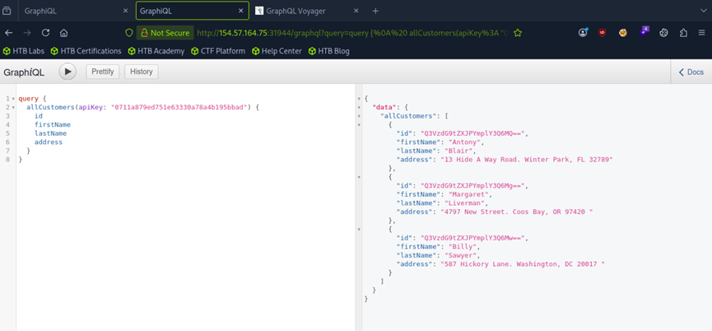This screenshot has height=331, width=712.
Task: Open the cookie extension icon
Action: [623, 33]
